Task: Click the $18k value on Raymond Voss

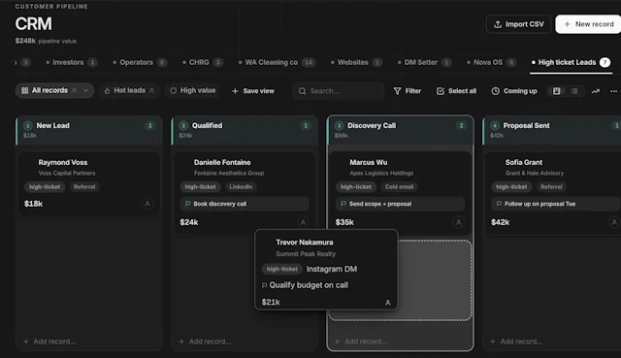Action: [33, 204]
